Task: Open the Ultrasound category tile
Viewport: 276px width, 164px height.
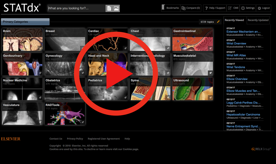Action: 193,89
